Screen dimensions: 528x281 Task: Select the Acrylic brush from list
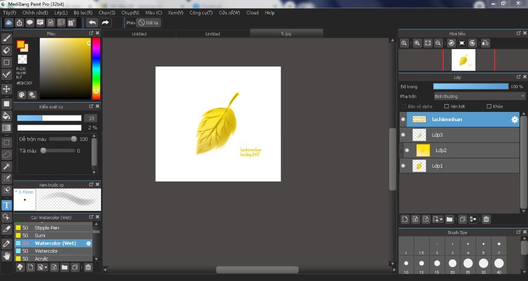pyautogui.click(x=42, y=258)
